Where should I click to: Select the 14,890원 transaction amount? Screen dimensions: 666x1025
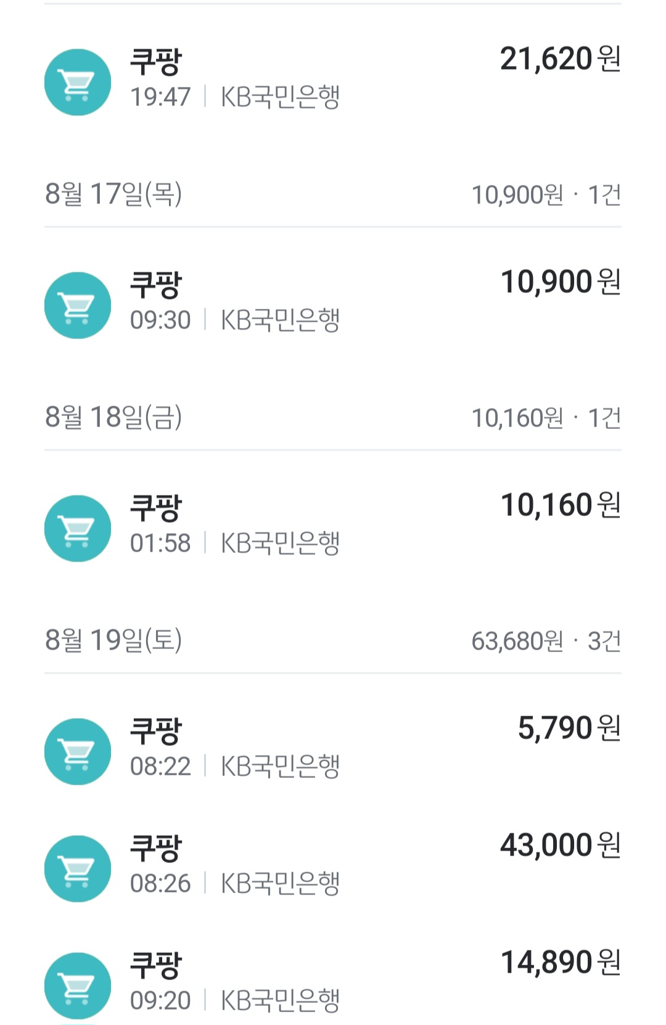tap(560, 963)
